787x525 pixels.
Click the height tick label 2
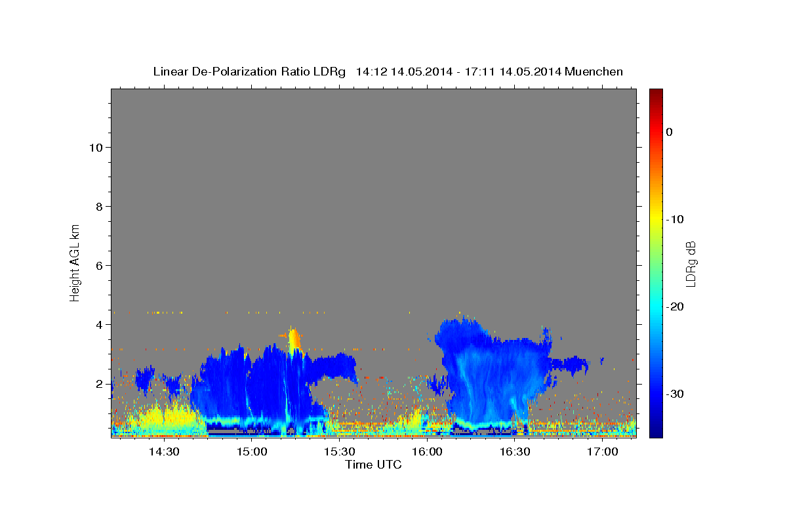pyautogui.click(x=100, y=384)
